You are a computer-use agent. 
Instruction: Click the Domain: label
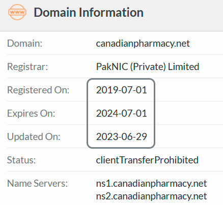coord(24,43)
